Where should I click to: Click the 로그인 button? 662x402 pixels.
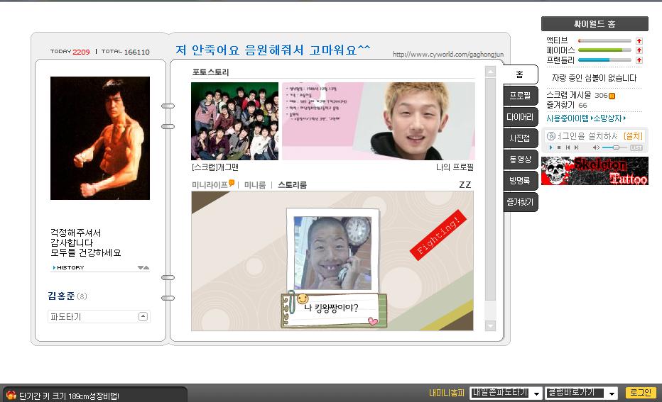pos(640,393)
